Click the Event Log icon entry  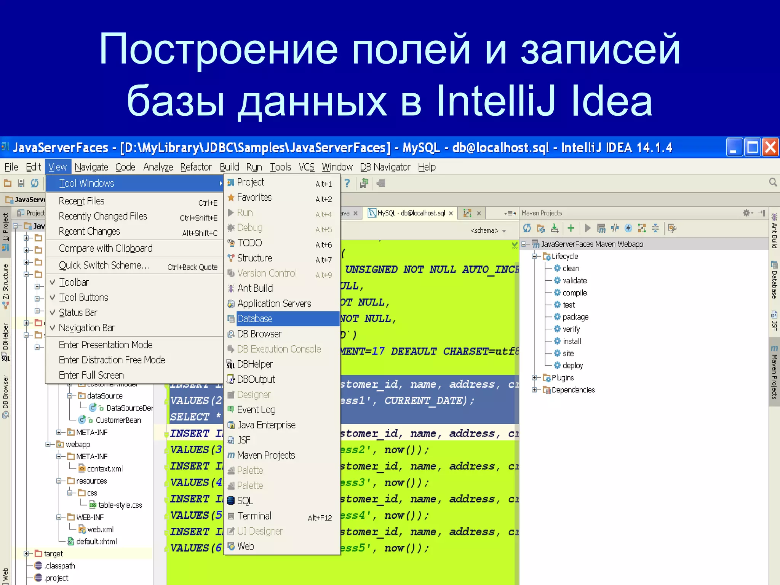pos(231,409)
